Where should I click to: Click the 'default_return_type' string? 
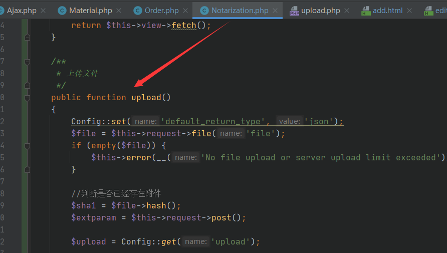[x=213, y=122]
